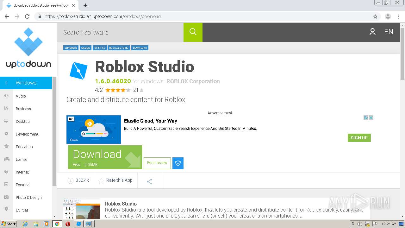Click the SIGN UP ad button

[359, 138]
